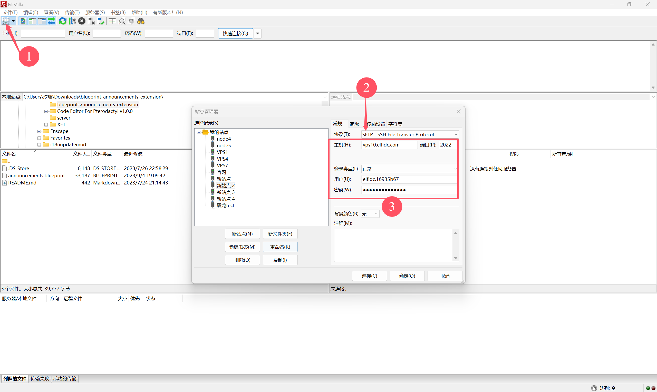The width and height of the screenshot is (657, 392).
Task: Switch to the 传输设置 tab
Action: (x=376, y=124)
